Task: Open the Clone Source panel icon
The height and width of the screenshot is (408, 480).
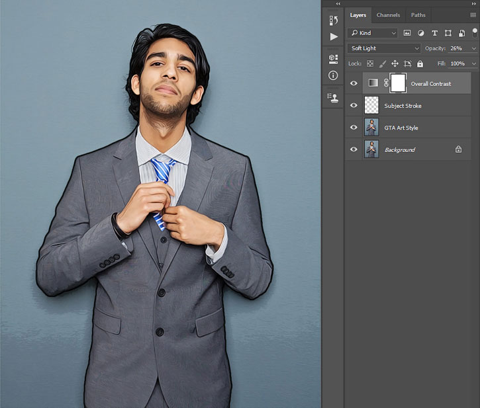Action: 333,98
